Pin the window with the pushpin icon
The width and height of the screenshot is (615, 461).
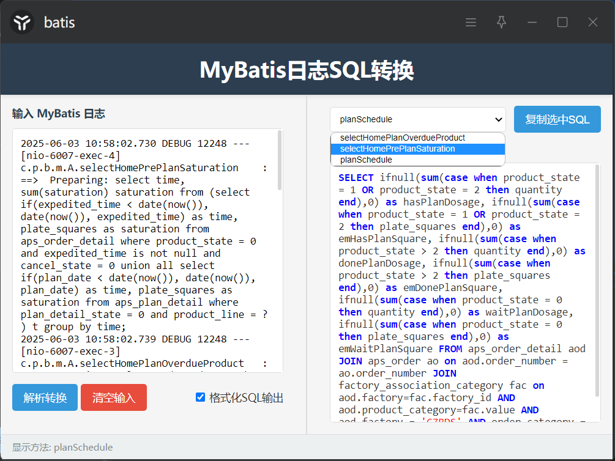coord(501,23)
